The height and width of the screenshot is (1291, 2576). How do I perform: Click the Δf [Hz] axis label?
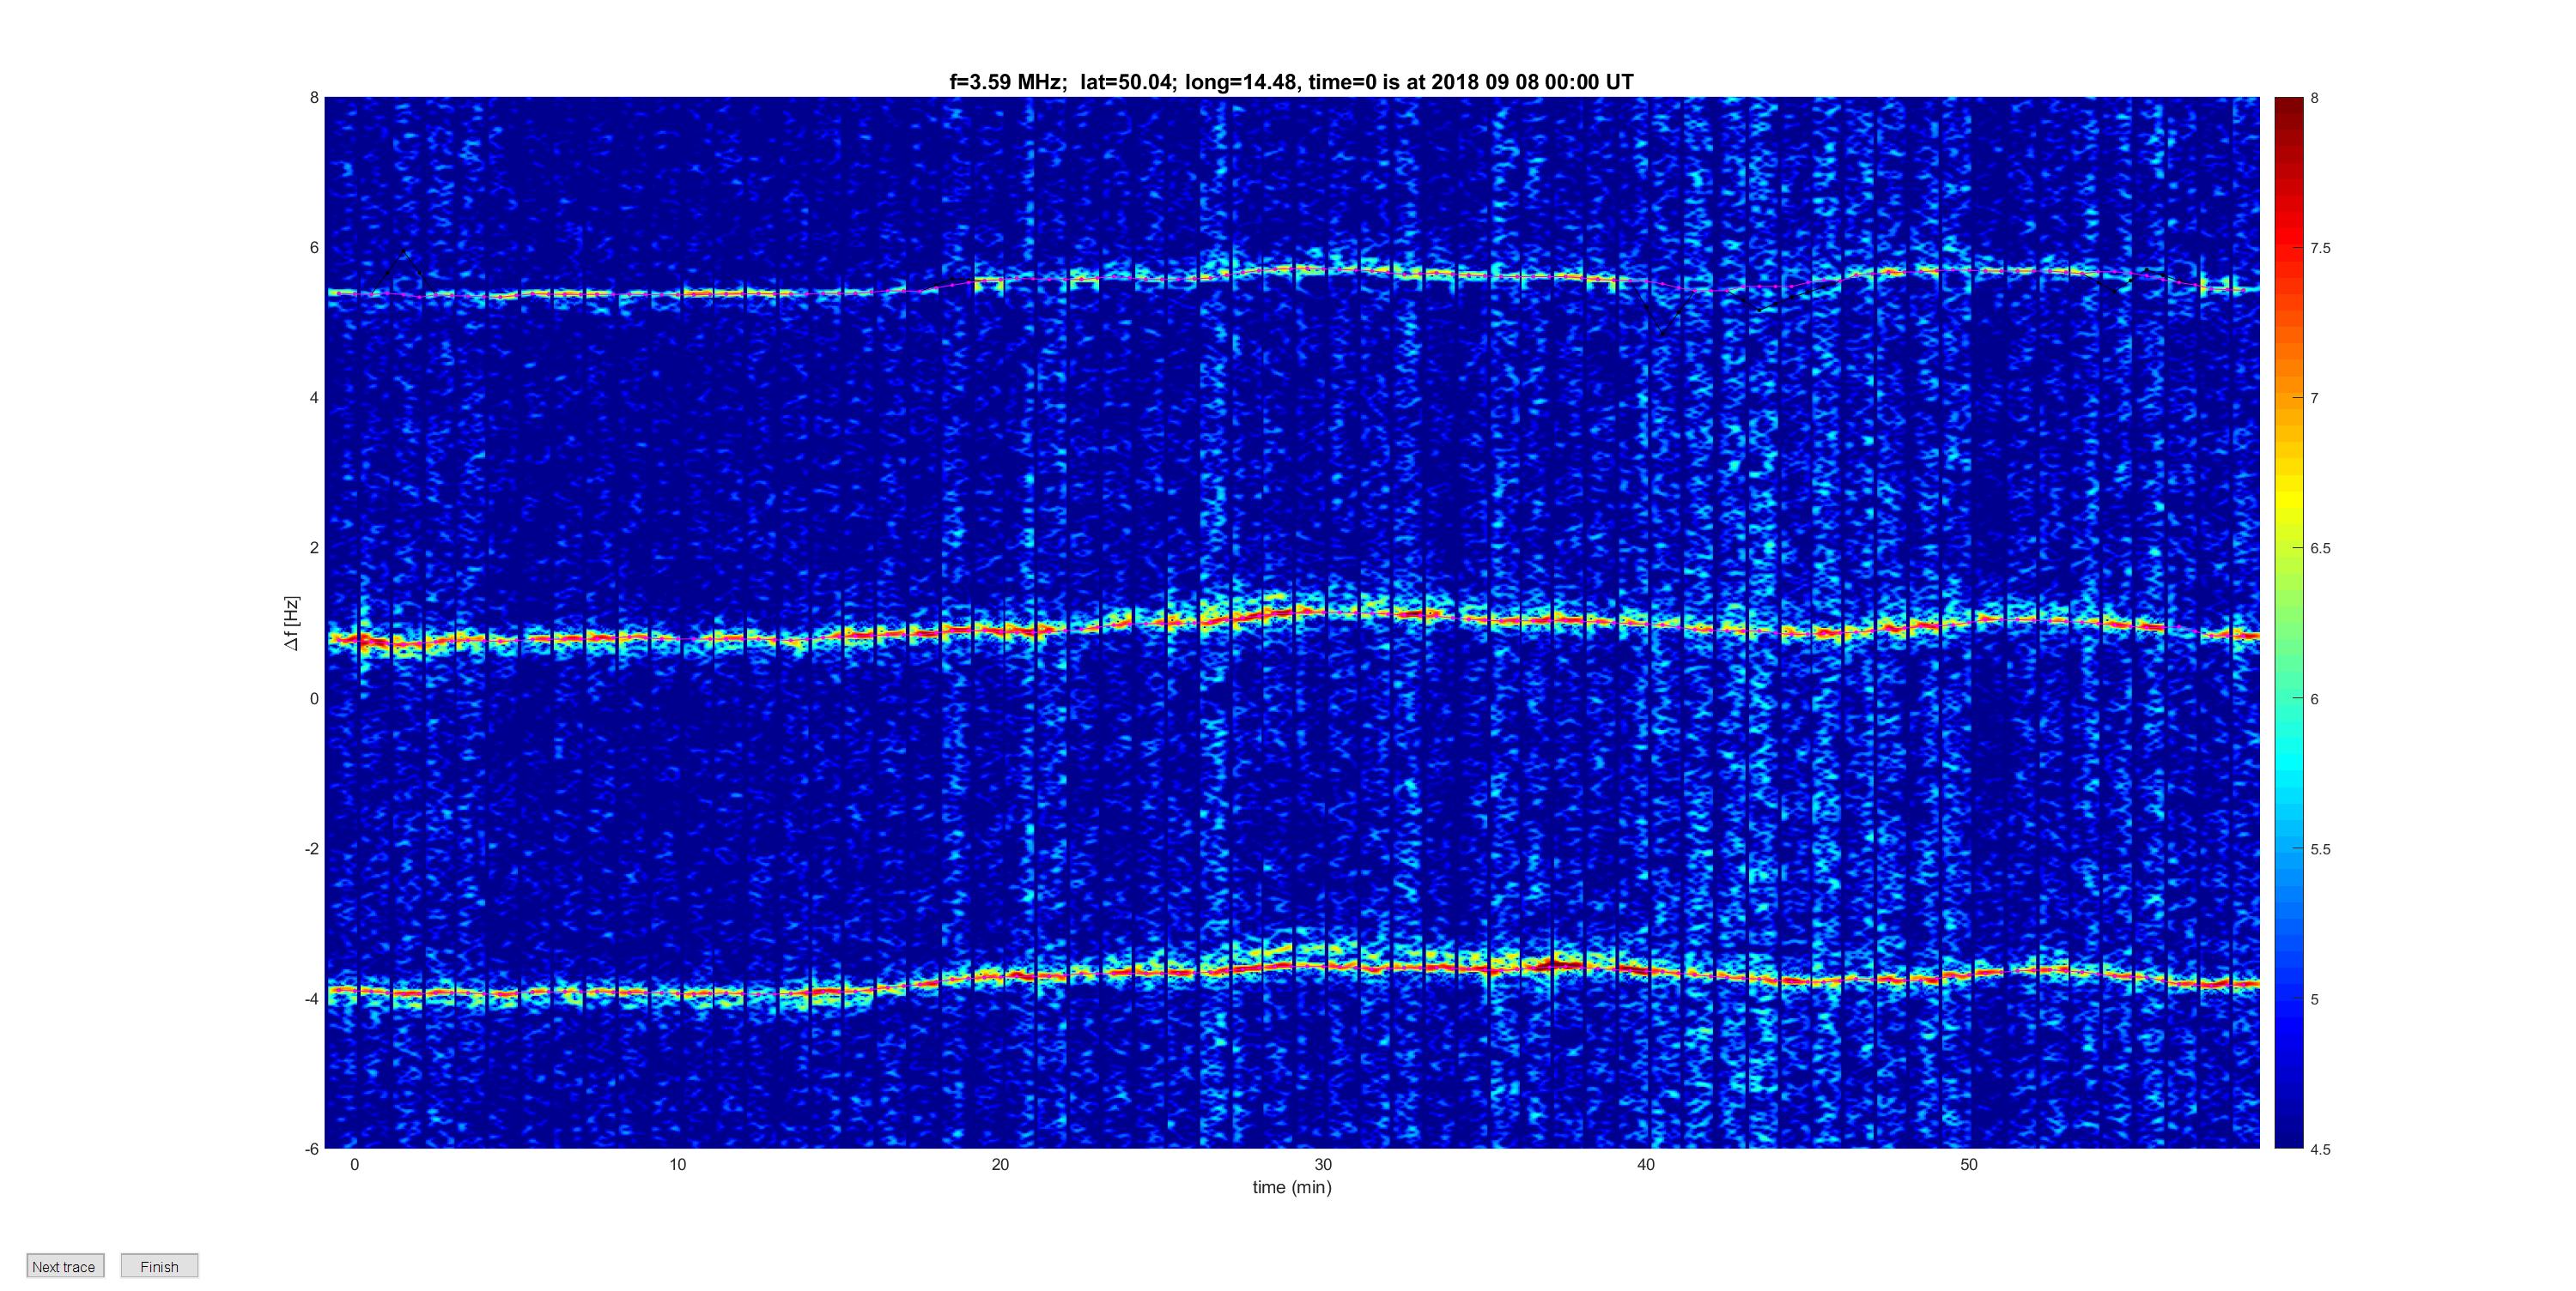pyautogui.click(x=291, y=624)
